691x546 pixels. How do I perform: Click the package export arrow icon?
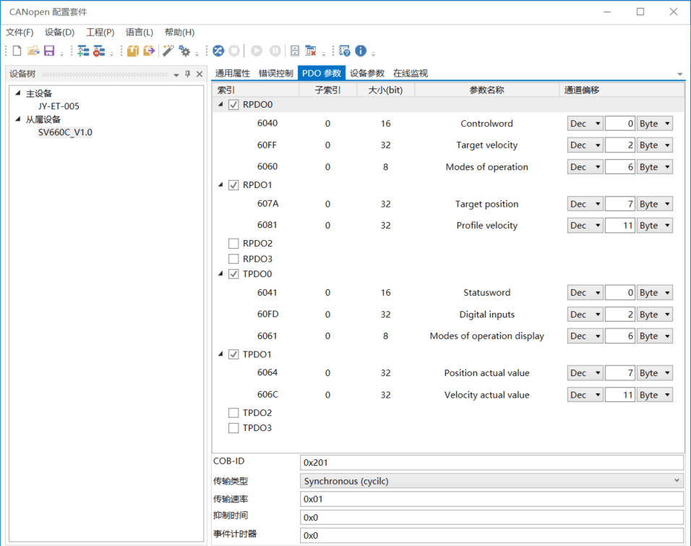(x=149, y=51)
